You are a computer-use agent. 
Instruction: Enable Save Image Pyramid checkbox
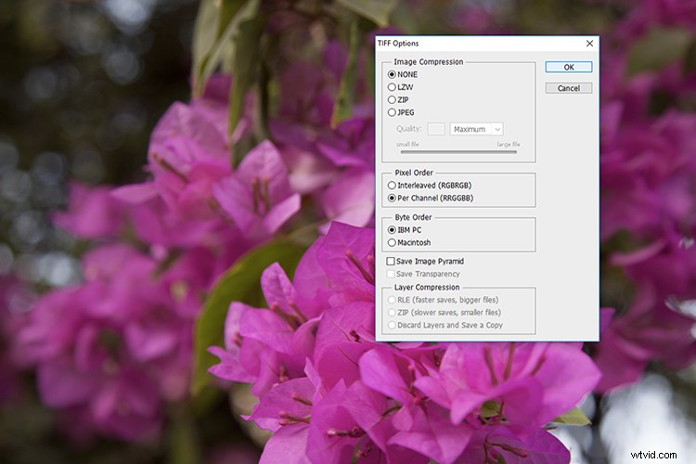click(391, 262)
